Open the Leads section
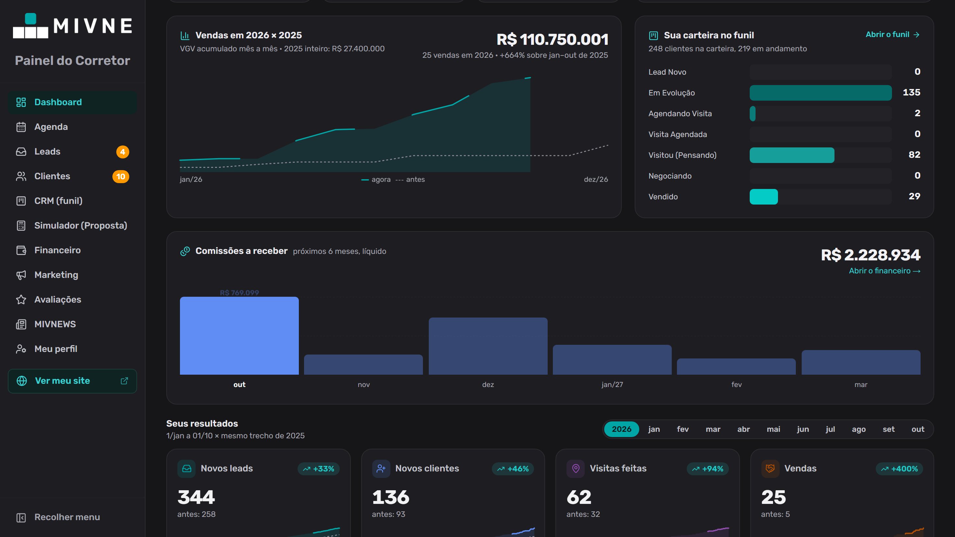Image resolution: width=955 pixels, height=537 pixels. 72,152
